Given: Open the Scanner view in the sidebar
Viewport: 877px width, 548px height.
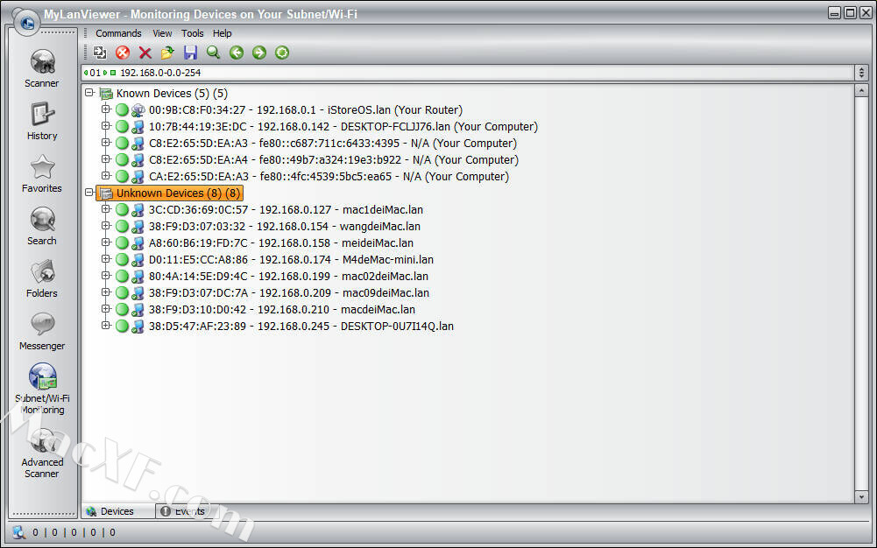Looking at the screenshot, I should 42,68.
